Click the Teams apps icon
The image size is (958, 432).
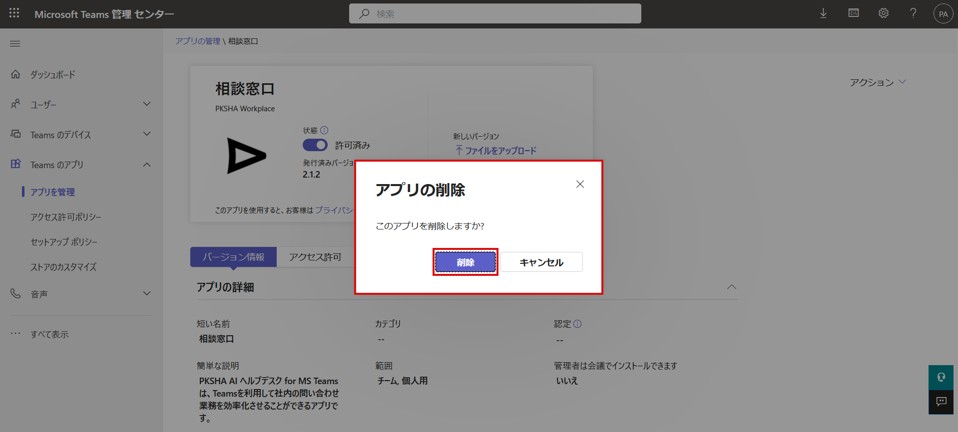click(x=15, y=164)
